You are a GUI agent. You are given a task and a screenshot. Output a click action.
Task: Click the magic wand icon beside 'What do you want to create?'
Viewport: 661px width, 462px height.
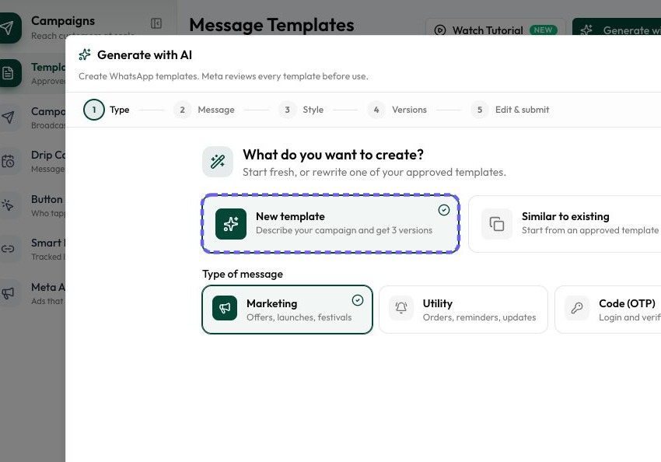(218, 162)
